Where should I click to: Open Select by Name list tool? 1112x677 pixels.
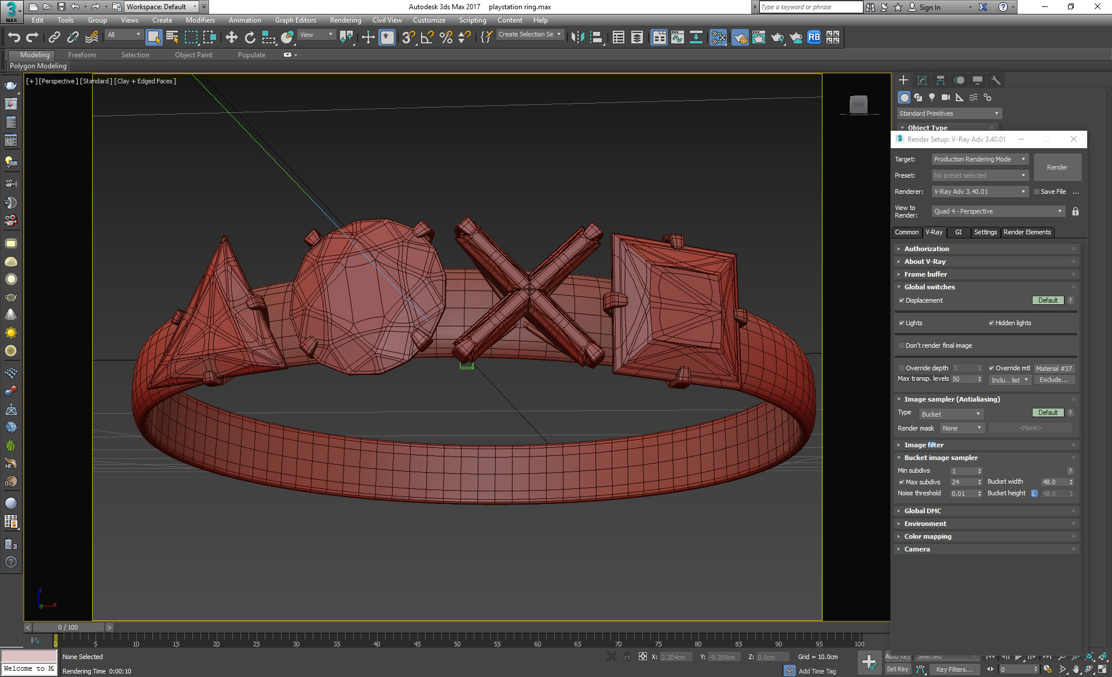(x=172, y=38)
